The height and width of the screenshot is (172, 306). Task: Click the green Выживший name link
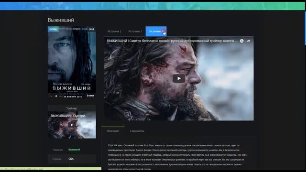(74, 150)
